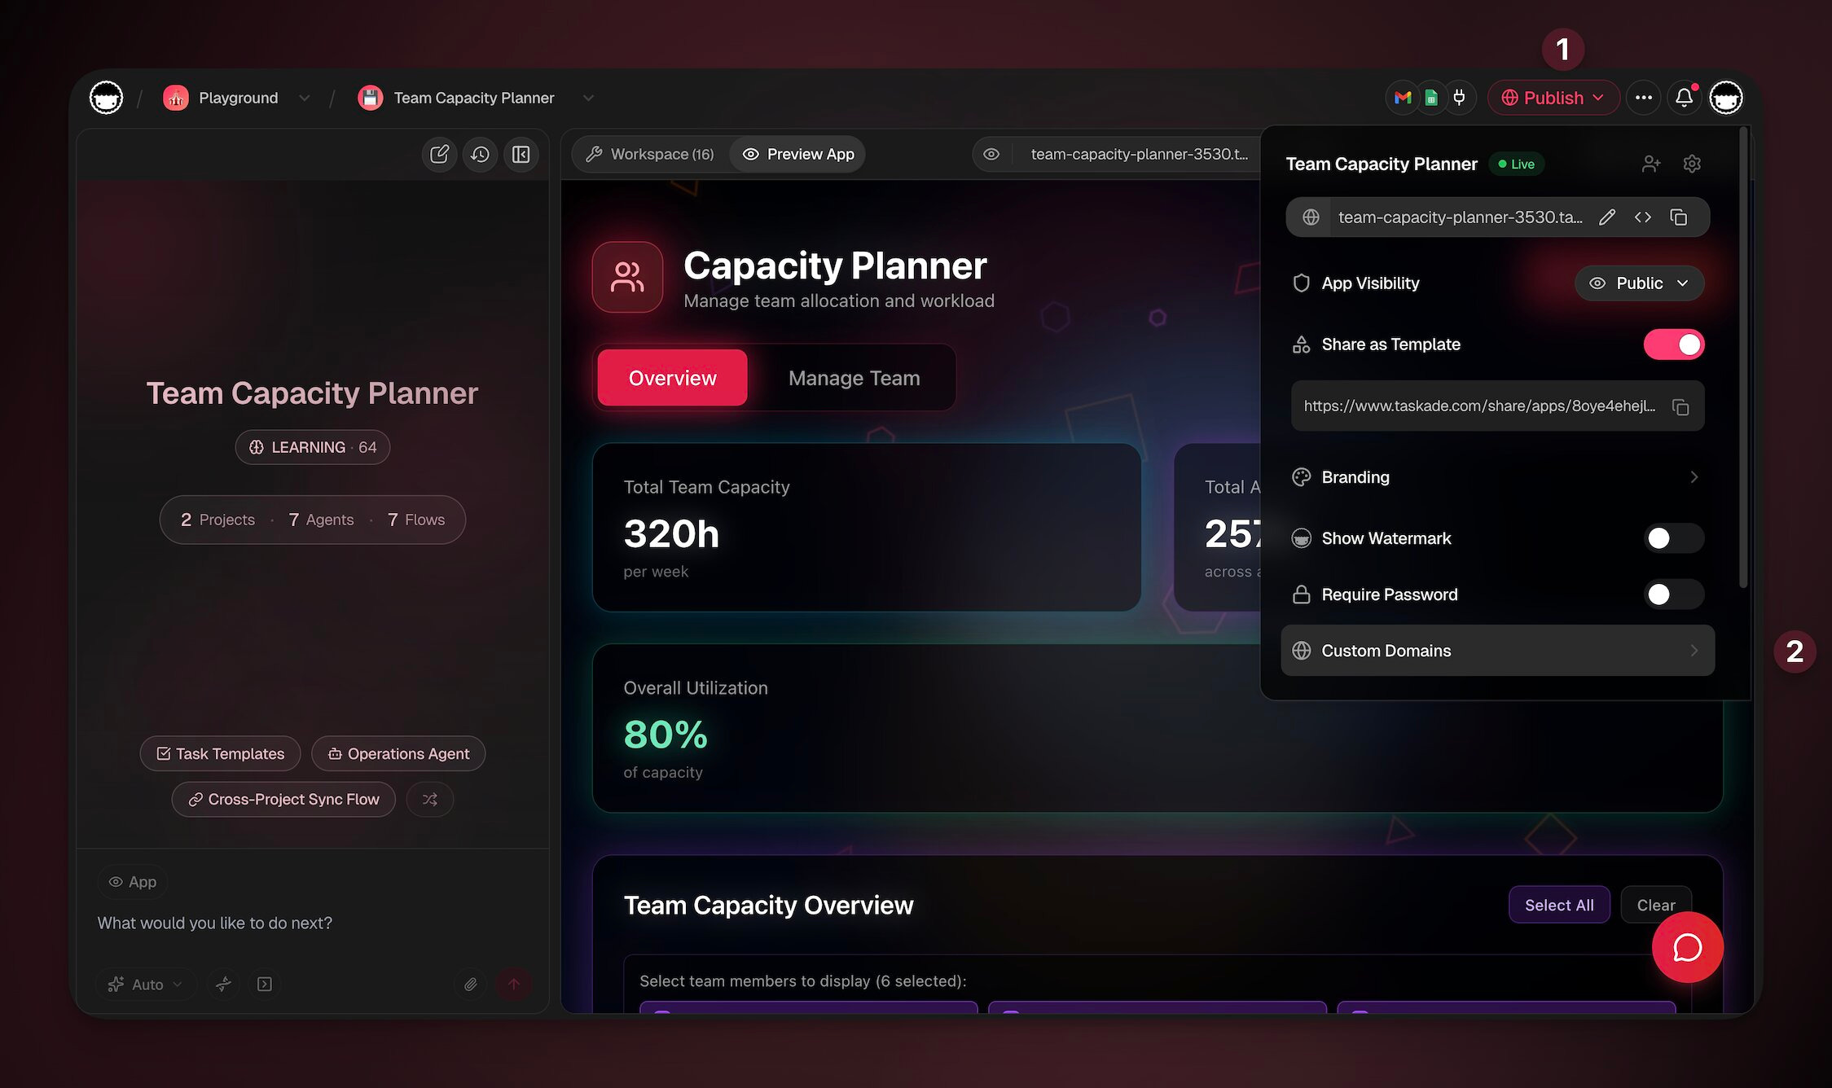Viewport: 1832px width, 1088px height.
Task: Click the new chat compose icon
Action: (439, 155)
